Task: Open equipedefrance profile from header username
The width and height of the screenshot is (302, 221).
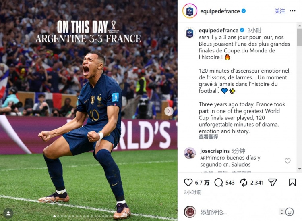Action: 220,11
